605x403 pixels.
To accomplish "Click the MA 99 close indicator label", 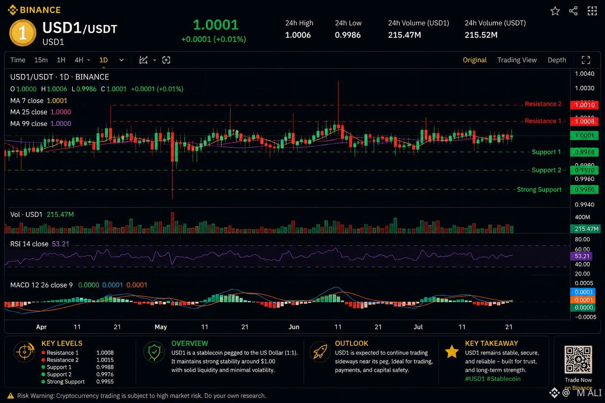I will pyautogui.click(x=29, y=124).
